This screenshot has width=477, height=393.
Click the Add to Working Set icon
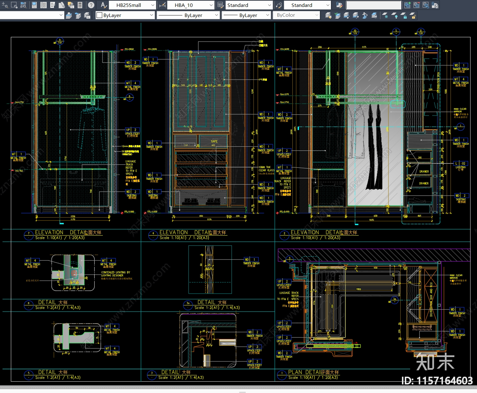[407, 5]
